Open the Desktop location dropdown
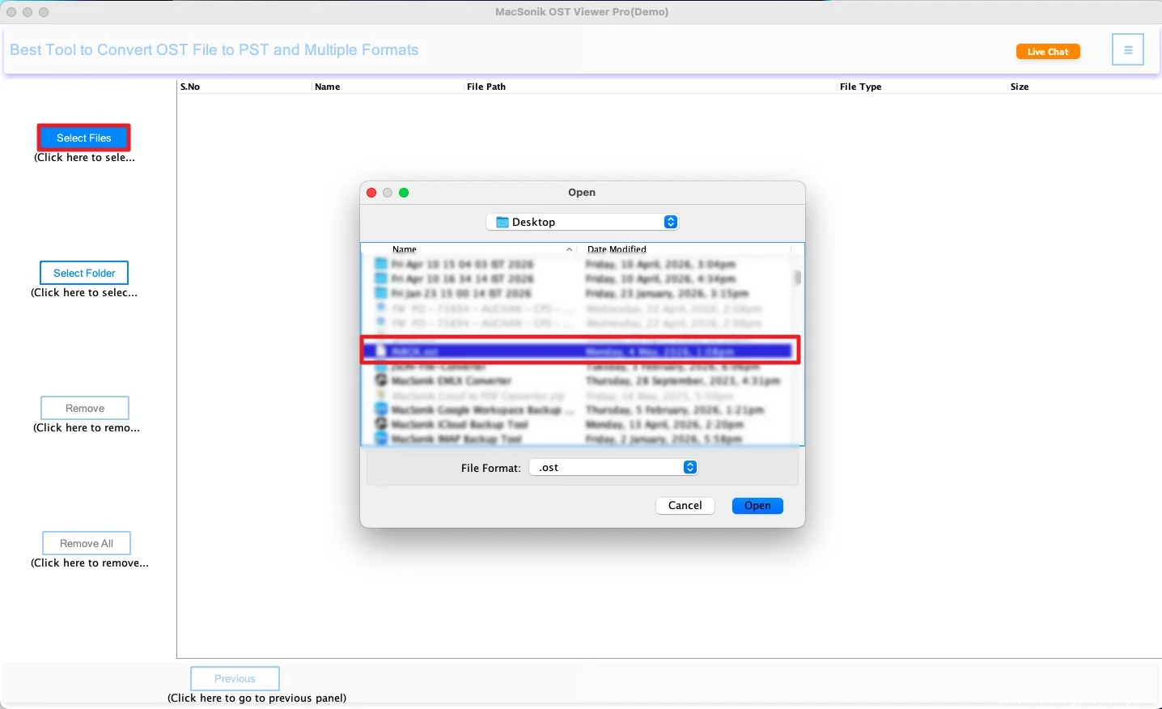 coord(583,222)
